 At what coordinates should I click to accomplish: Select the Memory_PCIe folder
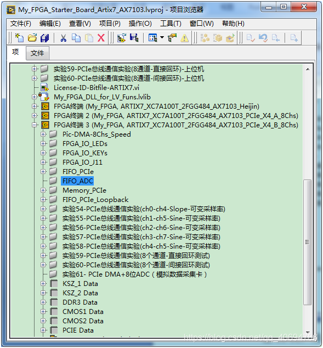[x=84, y=190]
